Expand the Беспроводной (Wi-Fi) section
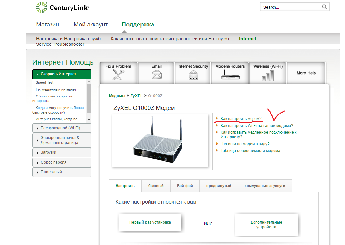Screen dimensions: 345x245 pyautogui.click(x=62, y=128)
